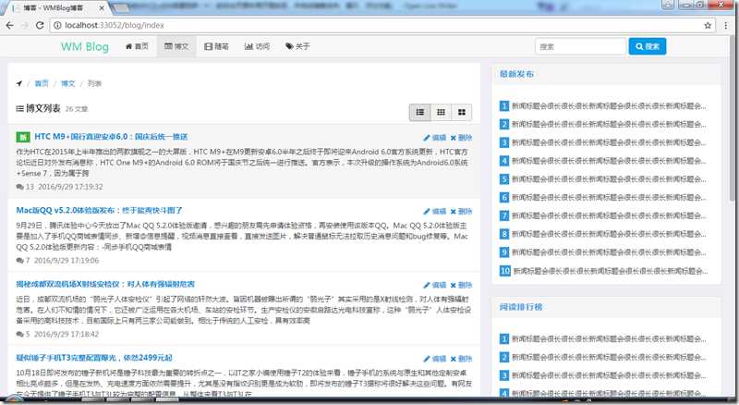Open item 1 in 最新发布 list
The height and width of the screenshot is (405, 739).
click(609, 106)
